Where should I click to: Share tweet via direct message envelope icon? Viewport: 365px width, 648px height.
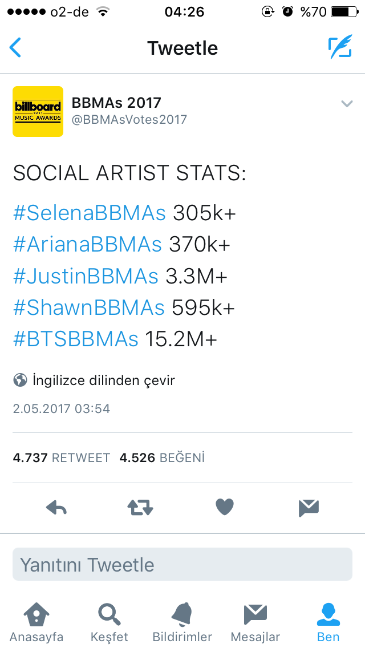point(309,507)
